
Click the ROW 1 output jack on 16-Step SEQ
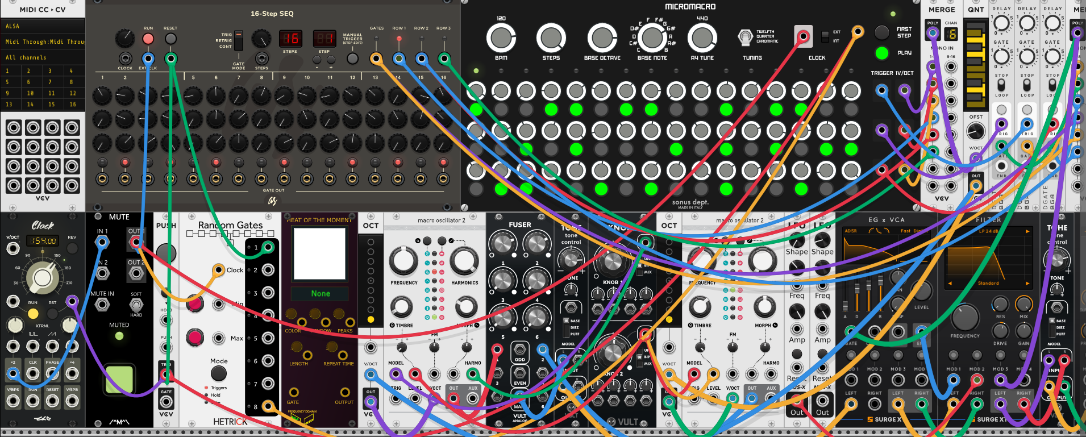pyautogui.click(x=398, y=58)
